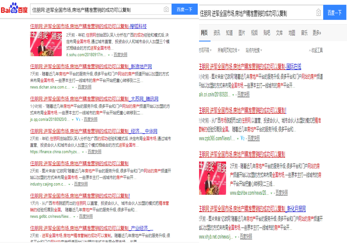Open the 时间不限 time filter dropdown
Screen dimensions: 347x243
(205, 50)
